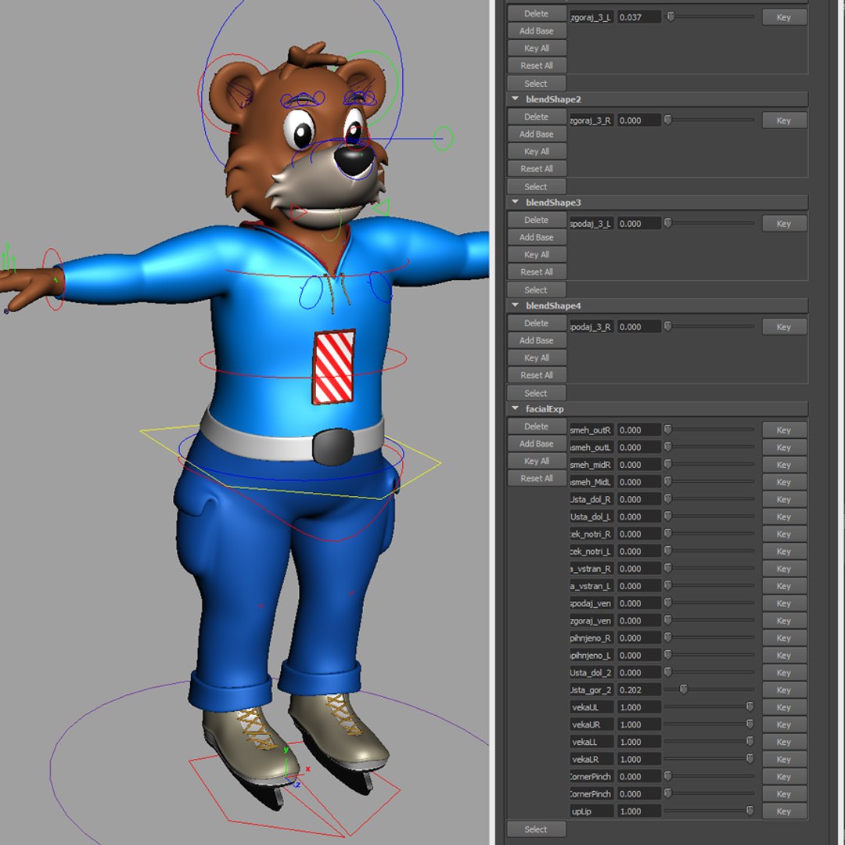The image size is (845, 845).
Task: Click Key All beside the zgoraj_3_L section
Action: (537, 49)
